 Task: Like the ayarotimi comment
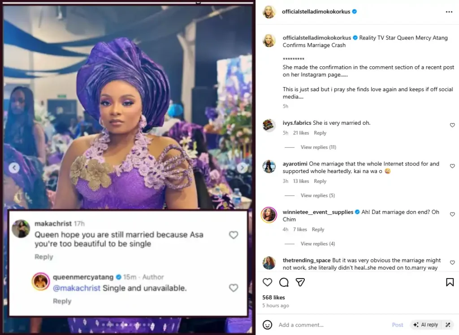452,166
